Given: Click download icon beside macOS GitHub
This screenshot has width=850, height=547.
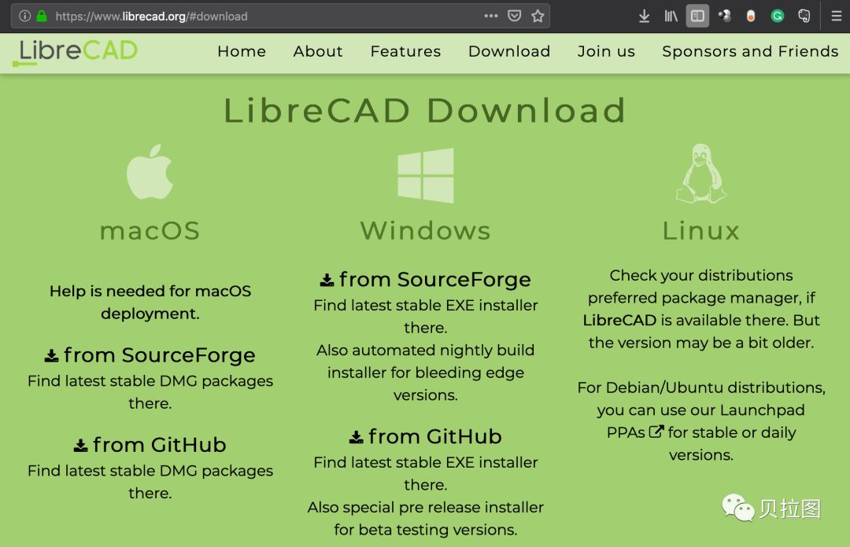Looking at the screenshot, I should coord(81,445).
